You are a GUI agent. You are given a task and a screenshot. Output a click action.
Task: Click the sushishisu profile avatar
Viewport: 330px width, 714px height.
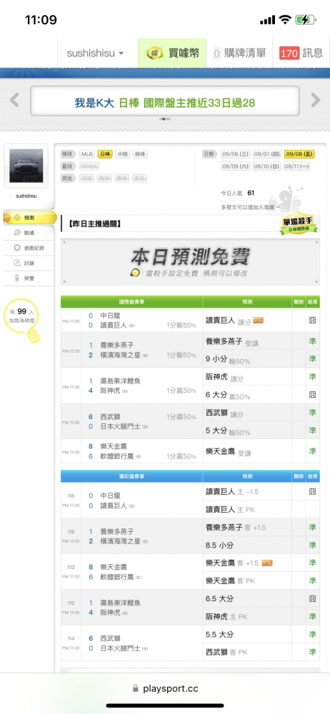point(26,166)
